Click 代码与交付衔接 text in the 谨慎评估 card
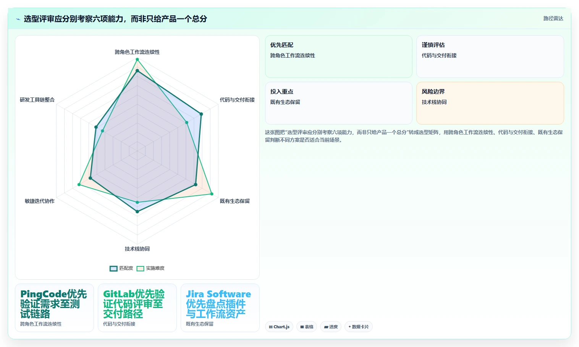The image size is (579, 347). pyautogui.click(x=439, y=55)
